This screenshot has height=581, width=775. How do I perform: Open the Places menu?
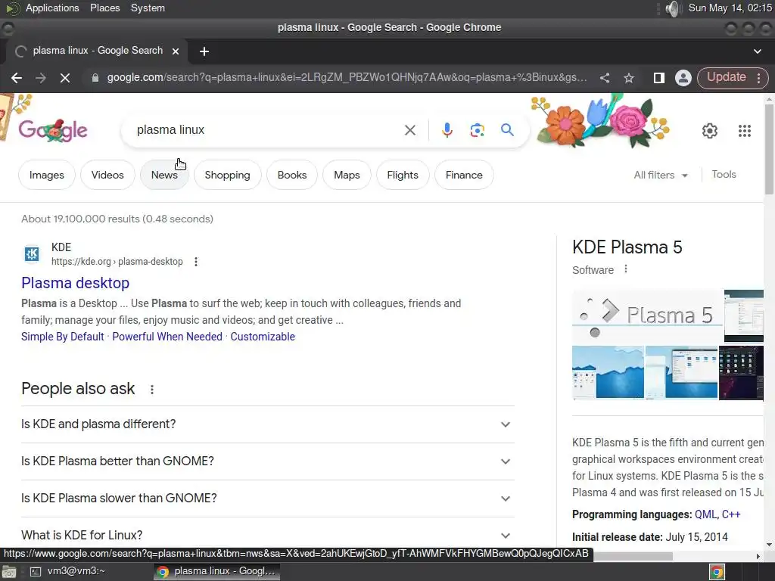(x=104, y=8)
